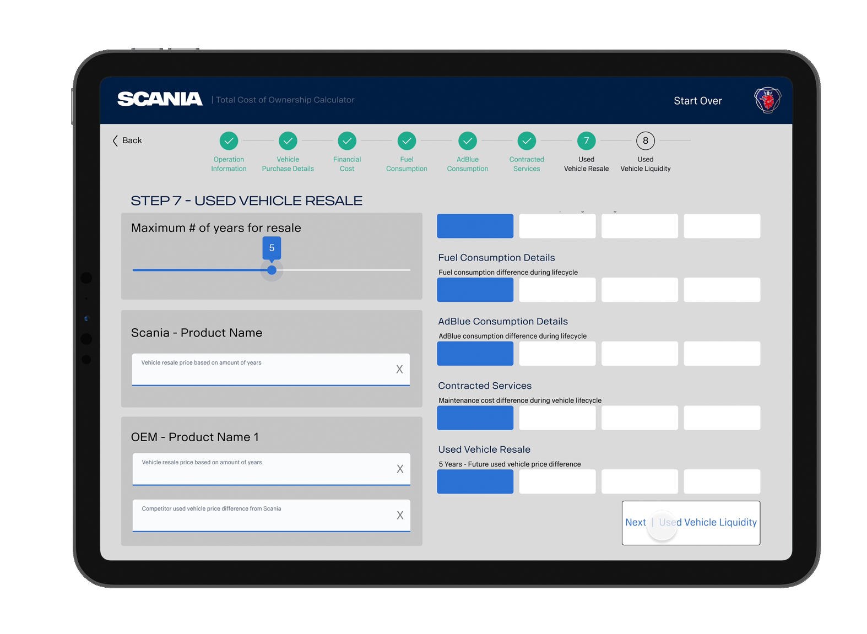Click the AdBlue Consumption Details heading
The height and width of the screenshot is (634, 867).
point(503,322)
